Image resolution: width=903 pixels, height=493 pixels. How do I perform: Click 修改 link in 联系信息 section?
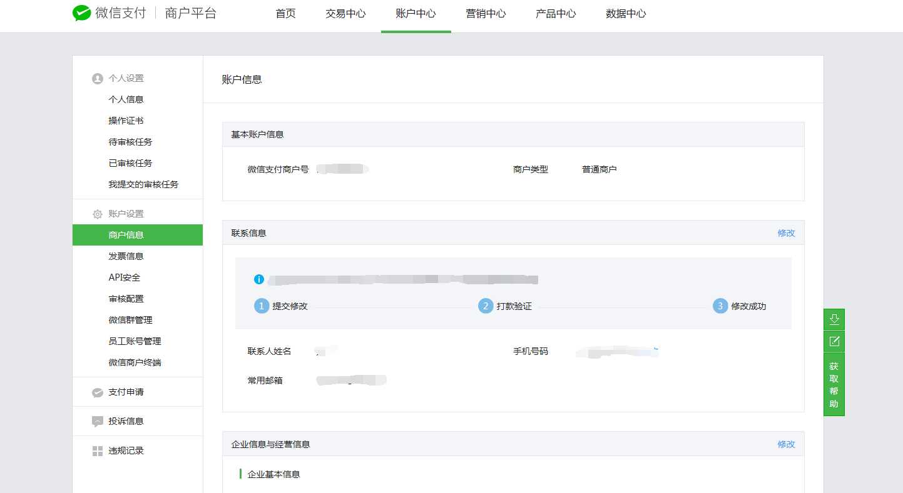pyautogui.click(x=787, y=233)
